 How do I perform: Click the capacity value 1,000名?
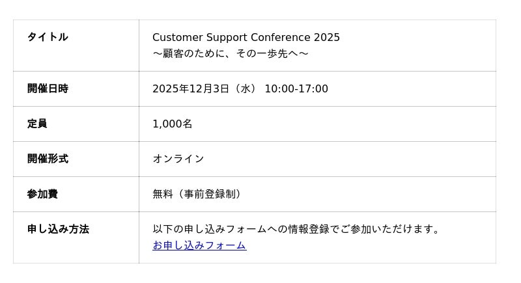pyautogui.click(x=173, y=124)
